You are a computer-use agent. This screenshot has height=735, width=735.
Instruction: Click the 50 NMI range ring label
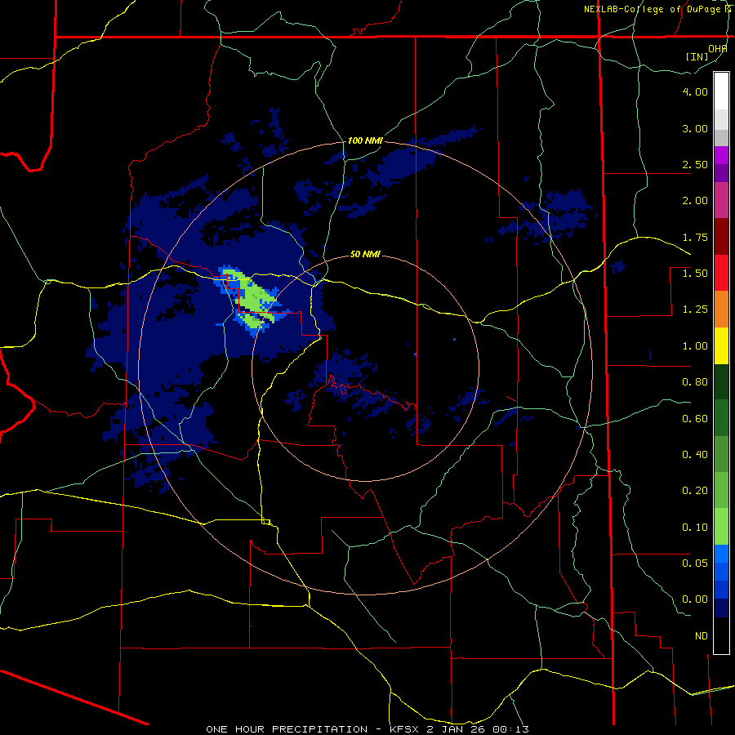(x=365, y=254)
